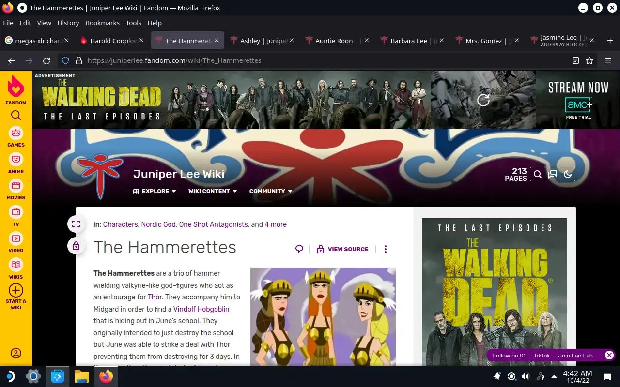Open the Hammerettes trio image
Screen dimensions: 620x387
(323, 316)
